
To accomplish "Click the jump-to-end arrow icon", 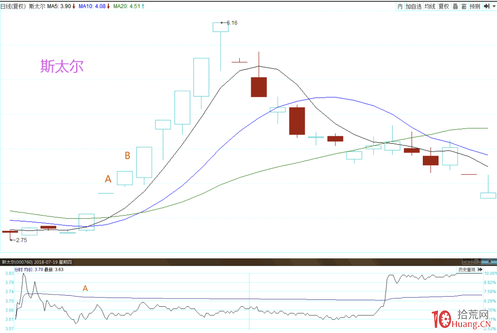I will (486, 6).
